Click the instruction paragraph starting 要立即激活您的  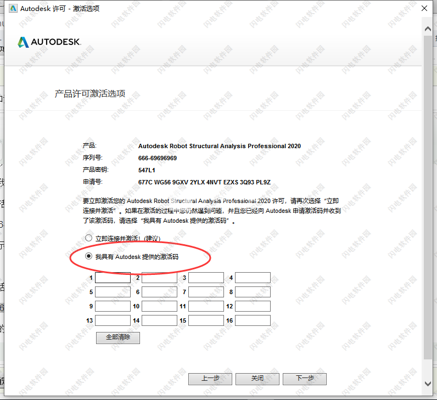(212, 211)
